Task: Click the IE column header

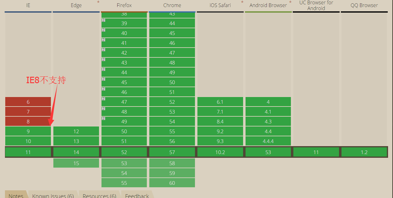Action: click(28, 5)
